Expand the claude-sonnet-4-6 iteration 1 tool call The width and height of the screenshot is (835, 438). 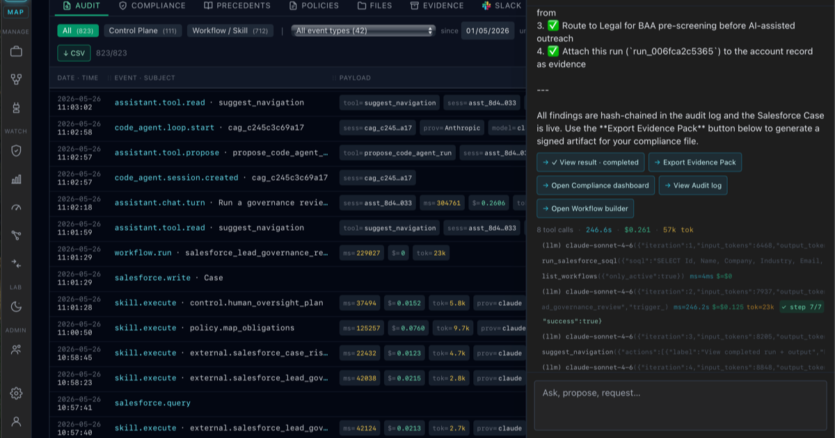click(682, 246)
